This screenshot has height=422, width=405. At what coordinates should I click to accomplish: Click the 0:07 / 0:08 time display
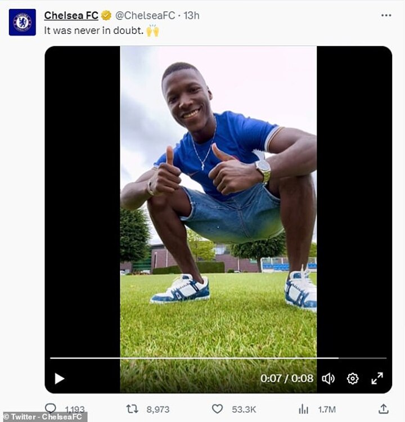click(286, 379)
